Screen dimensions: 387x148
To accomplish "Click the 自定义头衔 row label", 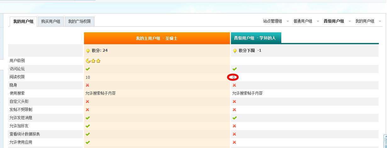I will point(19,102).
